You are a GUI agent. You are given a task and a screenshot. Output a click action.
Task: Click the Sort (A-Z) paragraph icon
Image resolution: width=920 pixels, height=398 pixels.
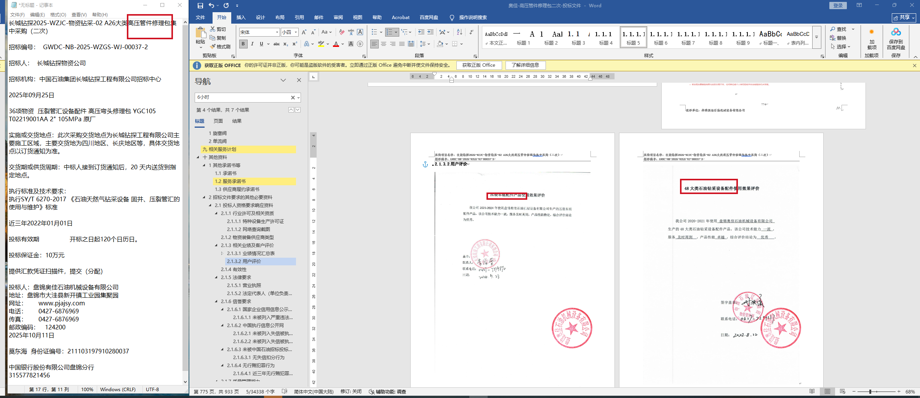(x=459, y=32)
